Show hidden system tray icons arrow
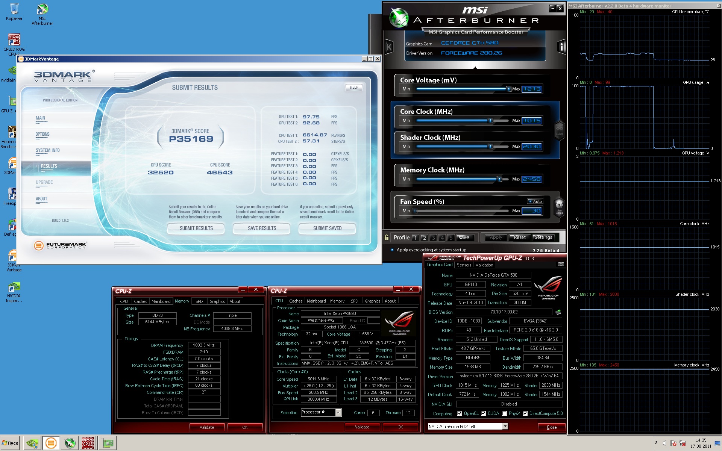722x451 pixels. 656,443
